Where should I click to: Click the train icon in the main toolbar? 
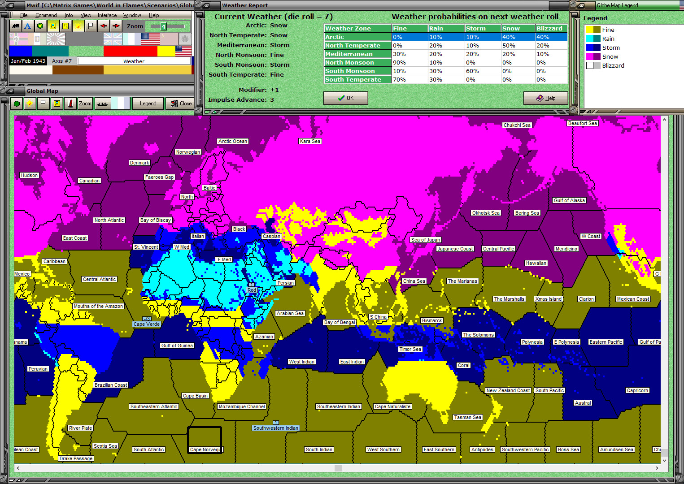tap(16, 26)
